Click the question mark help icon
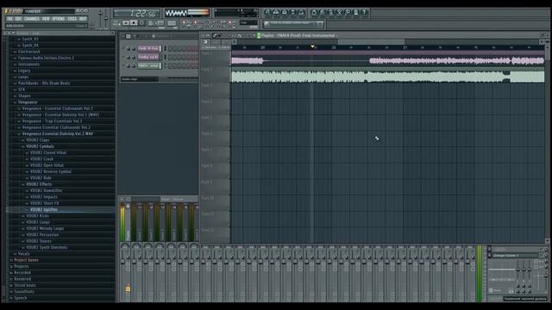This screenshot has height=310, width=552. (364, 13)
